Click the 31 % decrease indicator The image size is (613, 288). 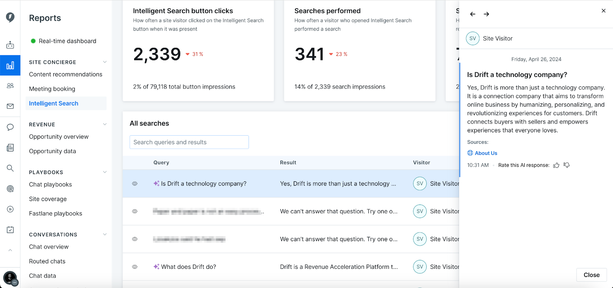[195, 54]
